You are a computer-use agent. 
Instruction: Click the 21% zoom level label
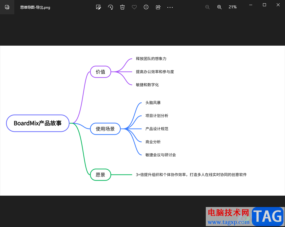pyautogui.click(x=233, y=7)
